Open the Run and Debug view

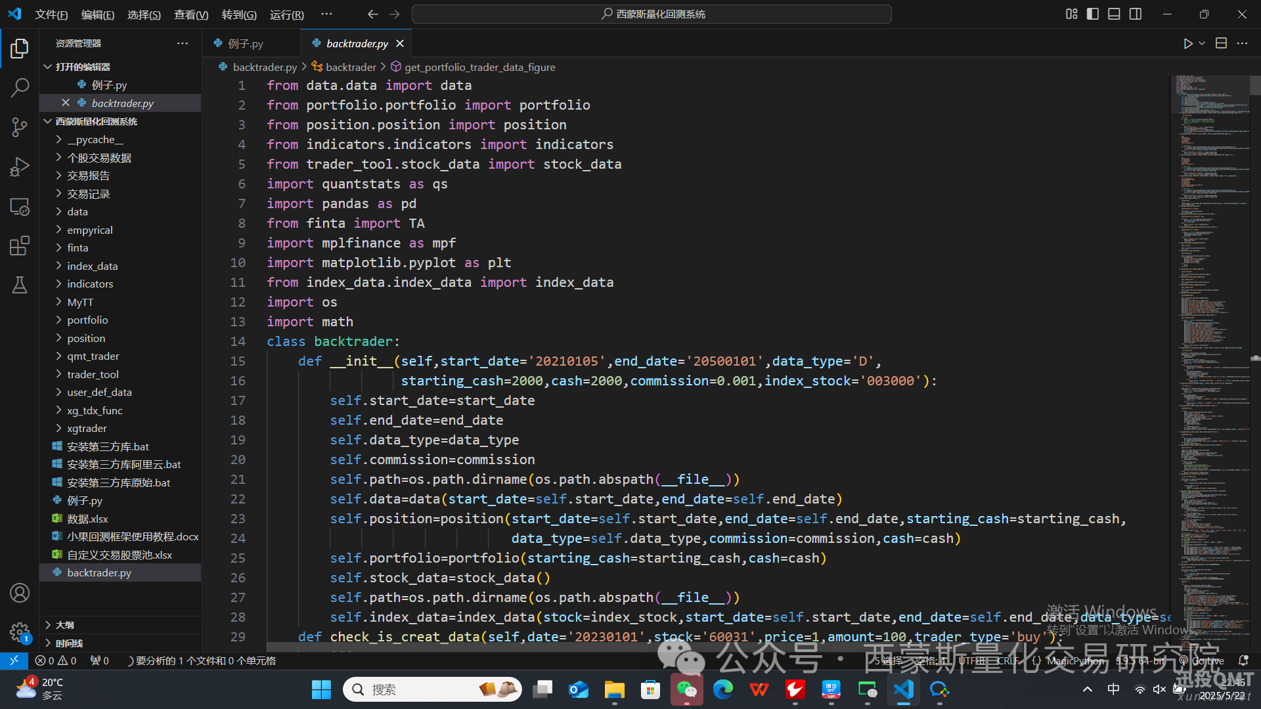coord(20,167)
